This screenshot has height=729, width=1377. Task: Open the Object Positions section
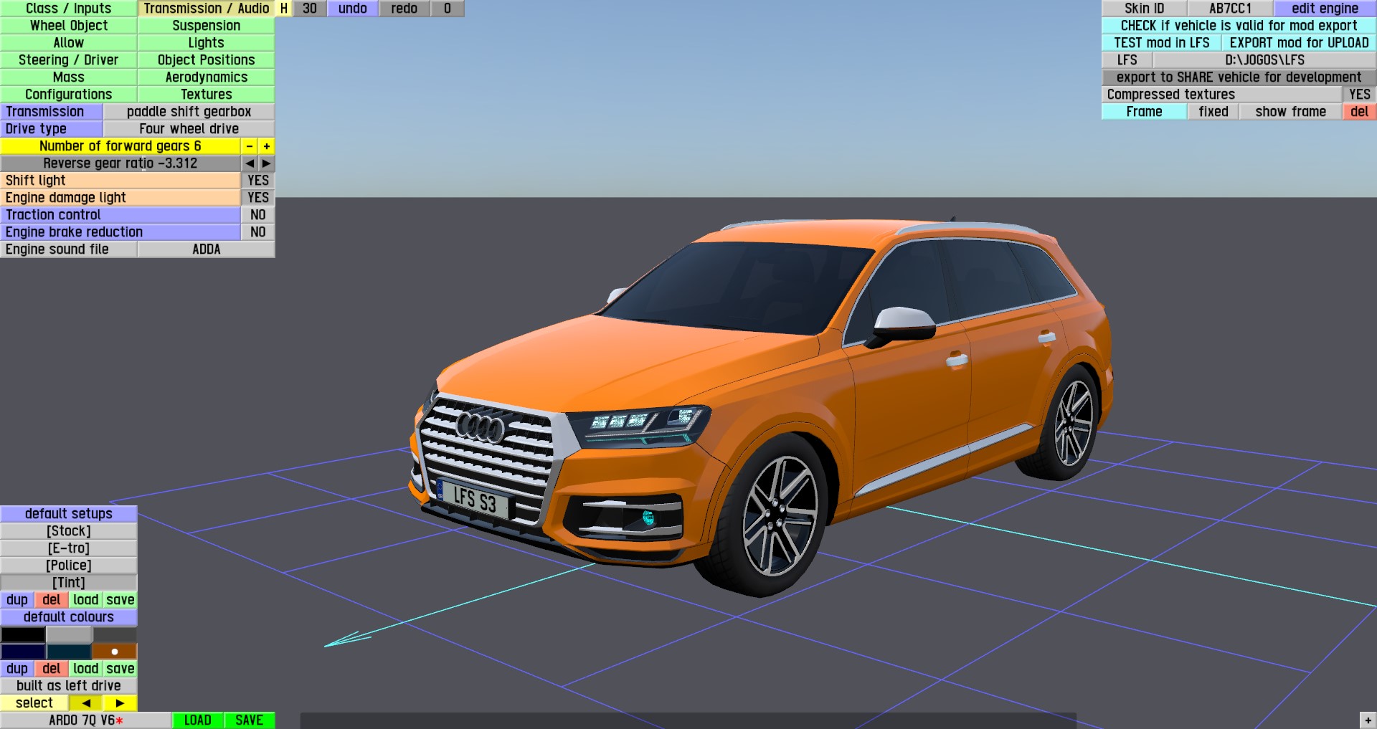pos(207,60)
